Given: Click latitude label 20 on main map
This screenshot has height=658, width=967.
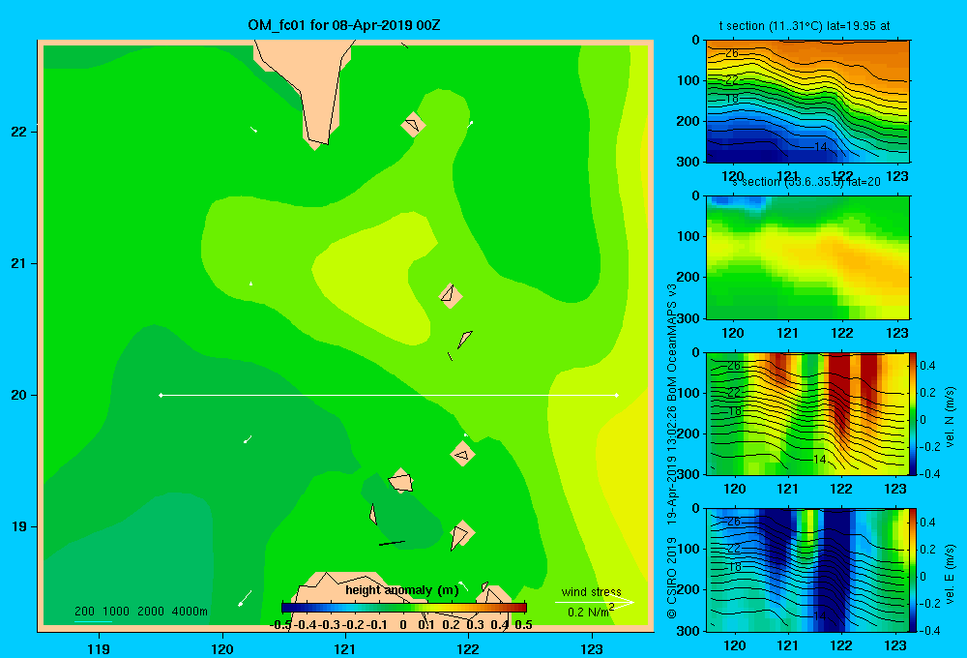Looking at the screenshot, I should (19, 395).
